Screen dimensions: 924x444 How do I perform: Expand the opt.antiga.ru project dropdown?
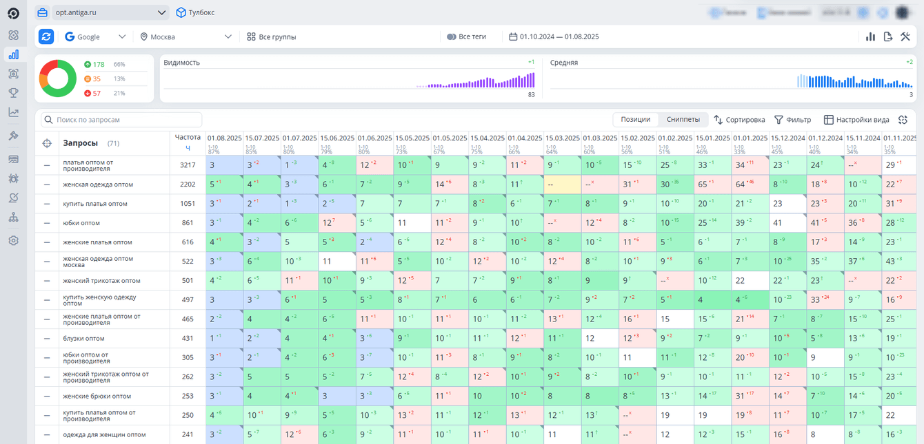pyautogui.click(x=111, y=12)
